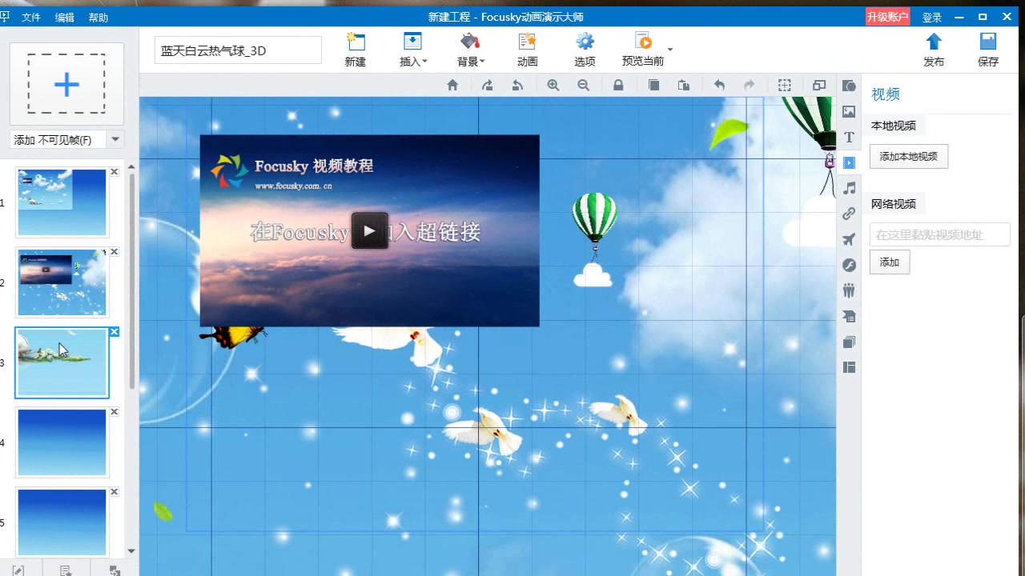Viewport: 1025px width, 576px height.
Task: Redo the last action
Action: click(x=750, y=86)
